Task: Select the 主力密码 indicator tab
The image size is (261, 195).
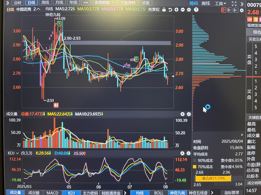Action: tap(90, 193)
